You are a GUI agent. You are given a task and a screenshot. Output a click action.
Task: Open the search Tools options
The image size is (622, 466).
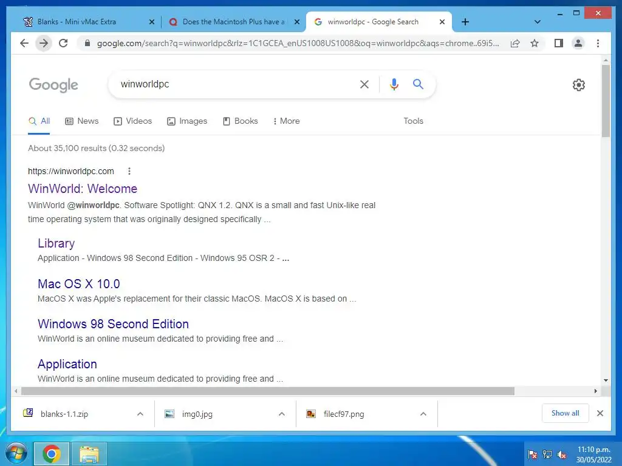click(x=413, y=121)
